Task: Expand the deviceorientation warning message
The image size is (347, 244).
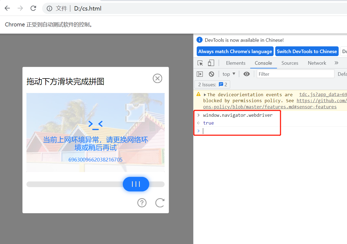Action: [x=205, y=95]
